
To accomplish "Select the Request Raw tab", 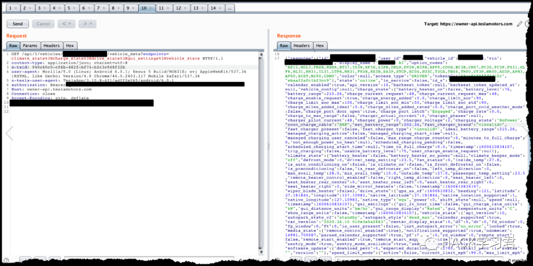I will [13, 45].
